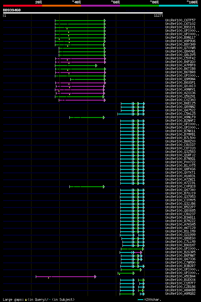Click the green alignment bar in Q9M9N4 row

pyautogui.click(x=88, y=79)
